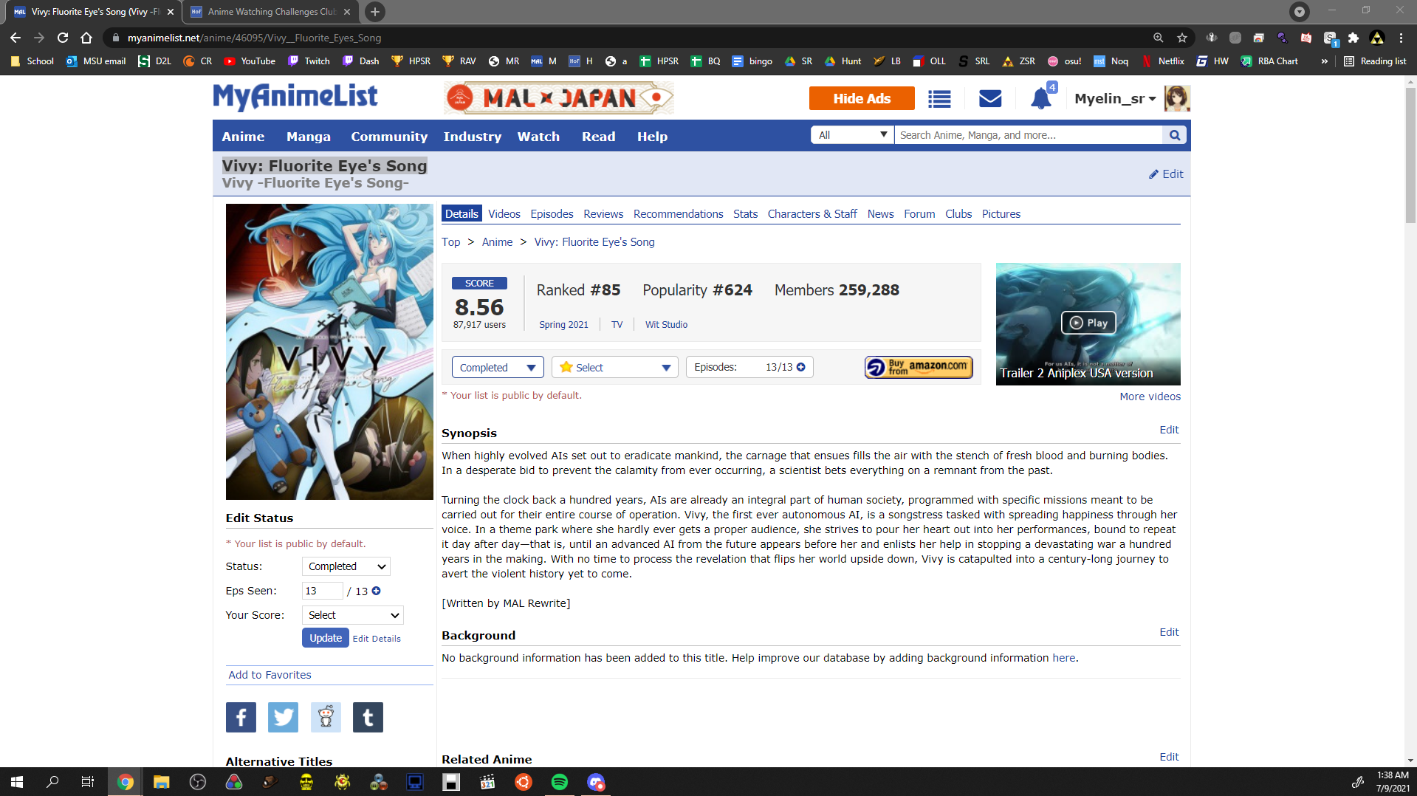Image resolution: width=1417 pixels, height=796 pixels.
Task: Open the Reading list button
Action: tap(1375, 61)
